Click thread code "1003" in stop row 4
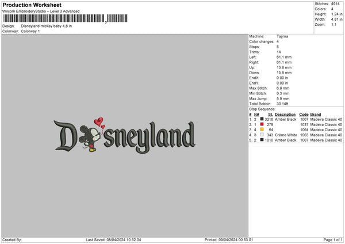The width and height of the screenshot is (345, 244). [304, 135]
